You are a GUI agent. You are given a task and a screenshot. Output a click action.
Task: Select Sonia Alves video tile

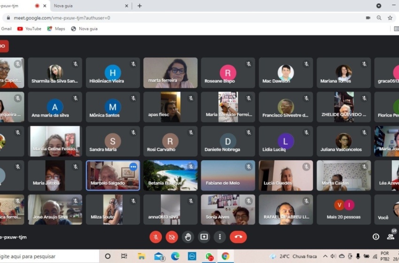tap(228, 209)
